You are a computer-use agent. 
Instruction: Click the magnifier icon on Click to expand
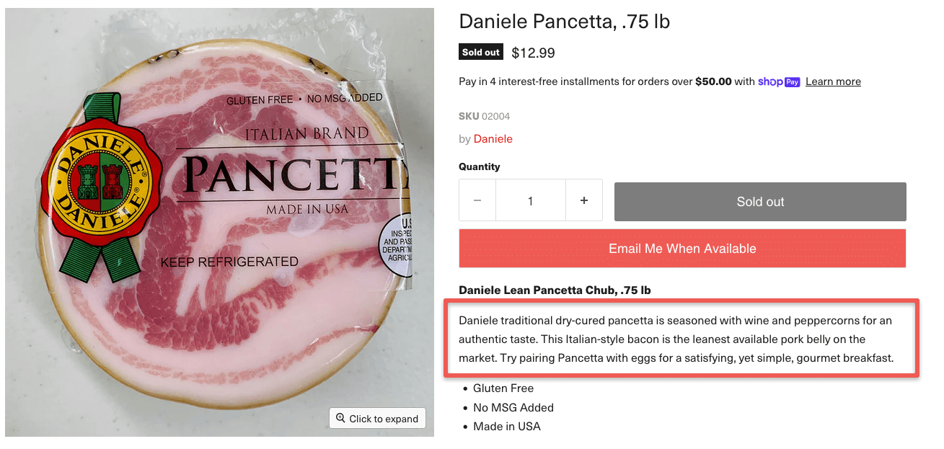click(x=340, y=418)
